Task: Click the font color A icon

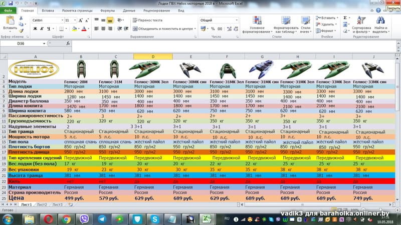Action: tap(84, 29)
